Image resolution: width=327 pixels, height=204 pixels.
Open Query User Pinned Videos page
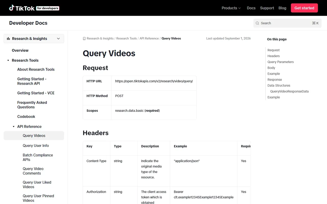pyautogui.click(x=38, y=198)
